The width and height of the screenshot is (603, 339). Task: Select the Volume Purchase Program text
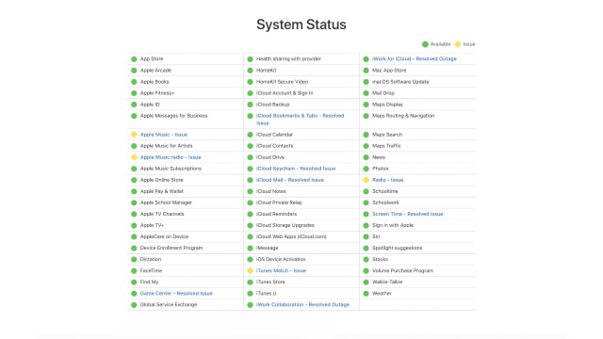coord(402,270)
